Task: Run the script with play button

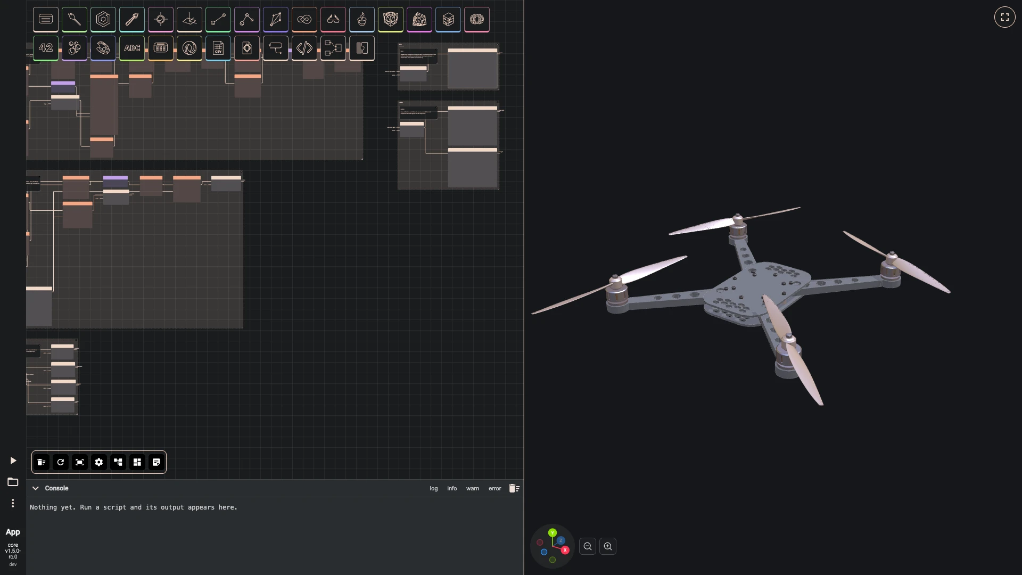Action: [x=13, y=461]
